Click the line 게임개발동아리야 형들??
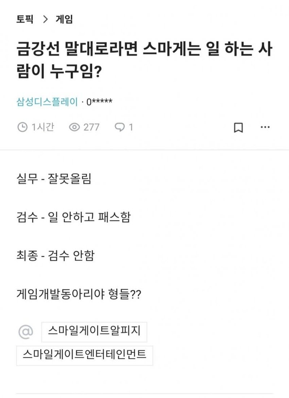The image size is (289, 398). (x=79, y=295)
